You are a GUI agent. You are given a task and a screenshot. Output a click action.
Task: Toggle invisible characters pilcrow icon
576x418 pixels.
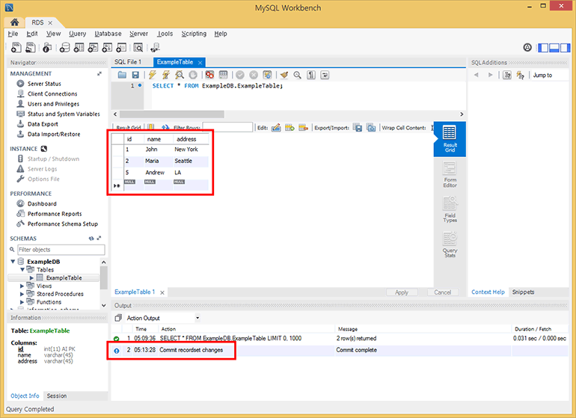coord(310,76)
